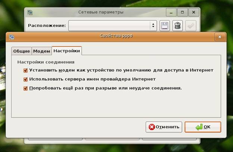Viewport: 233px width, 152px height.
Task: Switch to the Модем tab
Action: coord(41,51)
